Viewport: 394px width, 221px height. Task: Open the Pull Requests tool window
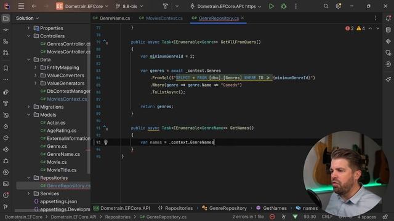(x=6, y=53)
